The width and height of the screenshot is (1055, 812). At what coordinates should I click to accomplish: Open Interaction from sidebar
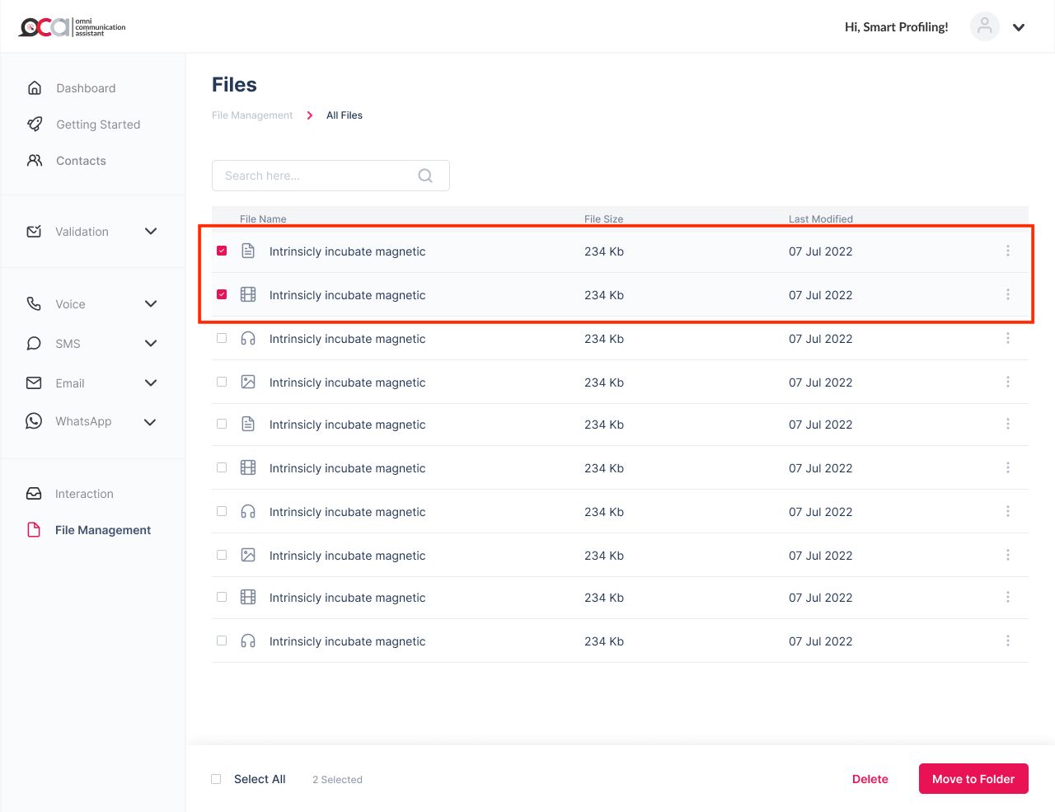pos(84,494)
